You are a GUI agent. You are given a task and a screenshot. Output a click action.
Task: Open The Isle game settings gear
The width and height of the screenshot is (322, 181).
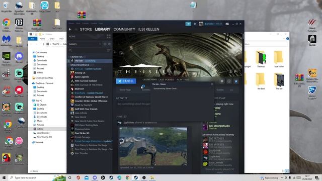pos(222,81)
